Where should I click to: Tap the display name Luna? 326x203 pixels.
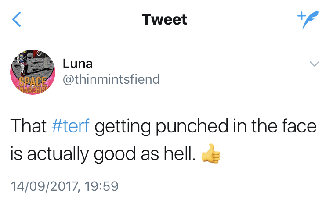78,64
